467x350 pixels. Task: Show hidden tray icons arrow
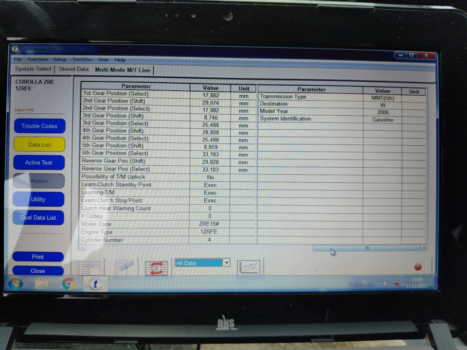point(376,283)
